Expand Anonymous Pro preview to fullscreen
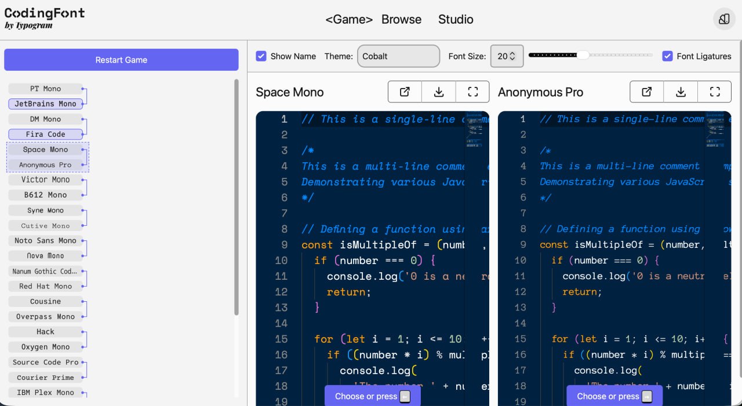 tap(715, 92)
